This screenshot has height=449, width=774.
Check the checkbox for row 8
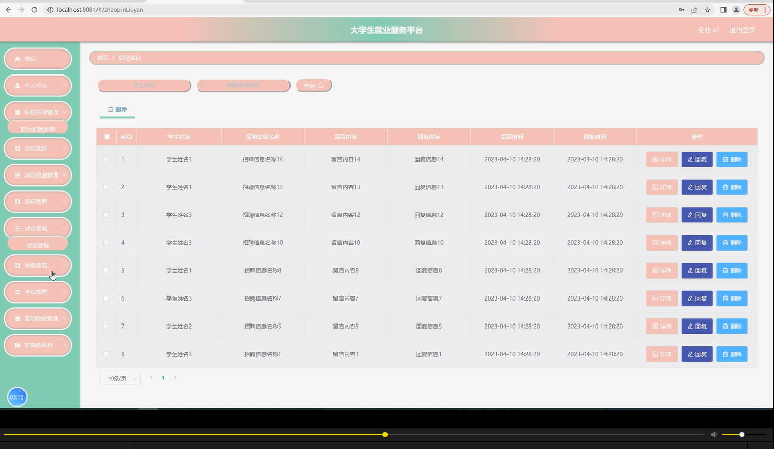pyautogui.click(x=106, y=354)
